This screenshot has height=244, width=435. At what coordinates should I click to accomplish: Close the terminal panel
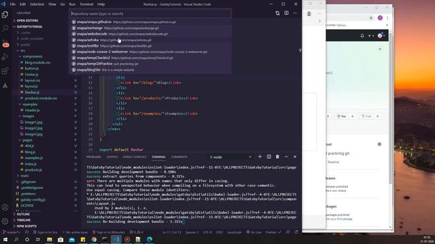(x=295, y=157)
